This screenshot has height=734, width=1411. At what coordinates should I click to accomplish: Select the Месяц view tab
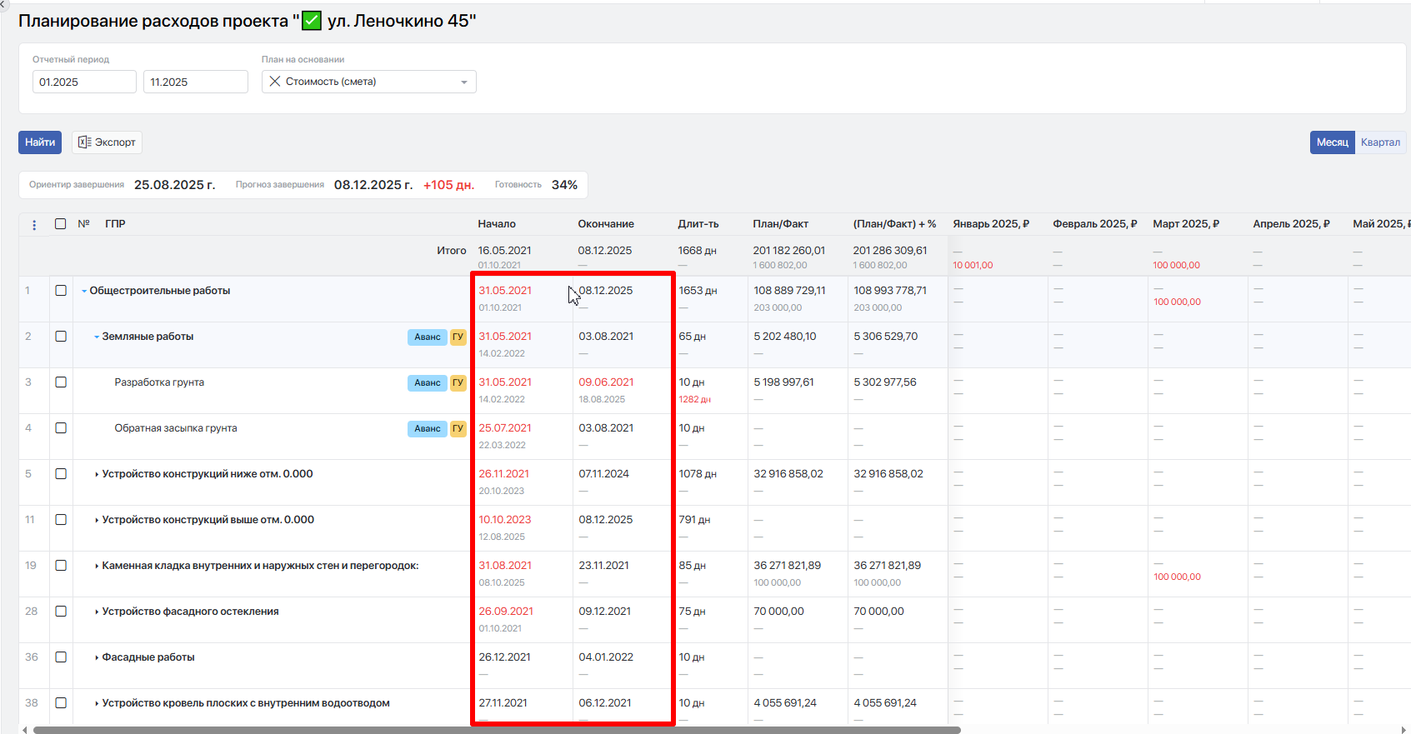pyautogui.click(x=1331, y=142)
